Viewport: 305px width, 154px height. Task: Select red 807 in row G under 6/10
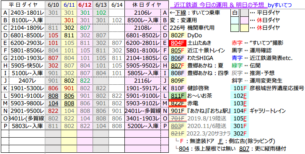tap(53, 58)
